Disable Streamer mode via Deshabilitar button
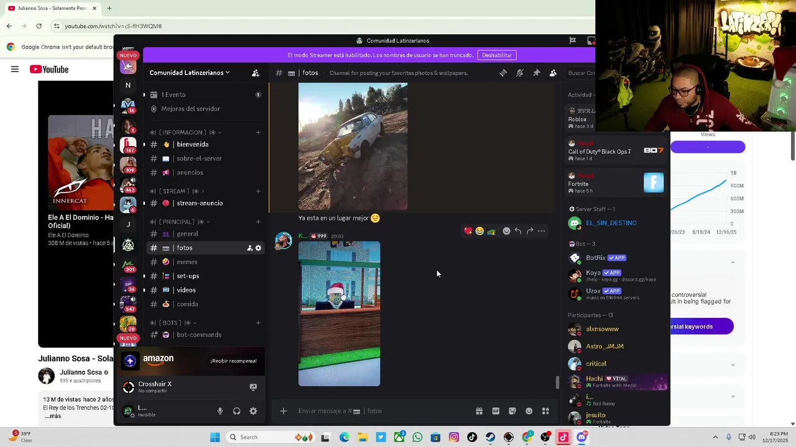Image resolution: width=796 pixels, height=447 pixels. (497, 55)
